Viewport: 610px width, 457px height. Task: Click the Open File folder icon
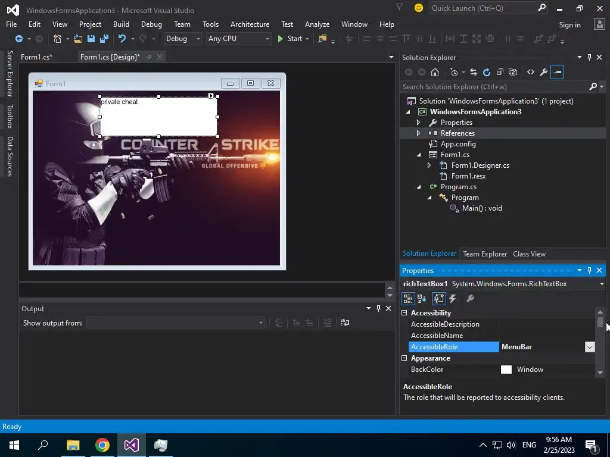click(x=78, y=39)
